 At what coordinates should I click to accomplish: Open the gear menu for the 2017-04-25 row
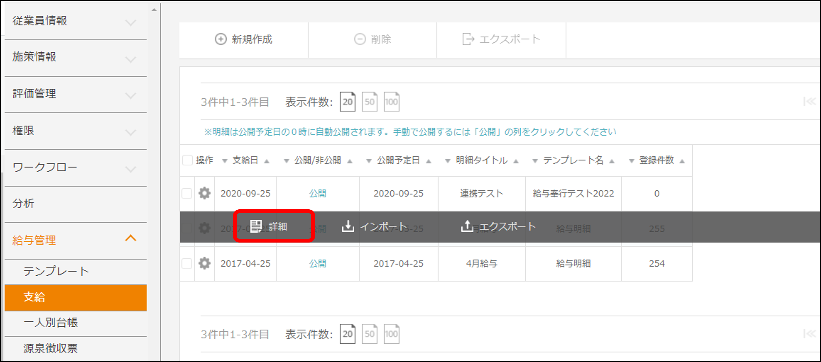(x=204, y=263)
